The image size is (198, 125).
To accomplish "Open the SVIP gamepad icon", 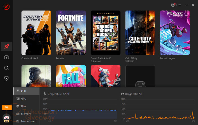I will pyautogui.click(x=7, y=118).
